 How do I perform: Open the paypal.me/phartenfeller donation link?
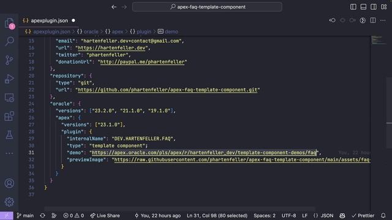pos(142,62)
